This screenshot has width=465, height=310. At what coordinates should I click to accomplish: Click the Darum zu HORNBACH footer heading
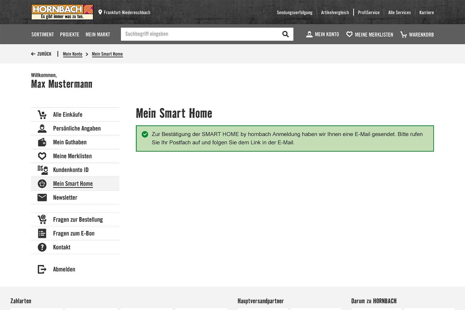(374, 301)
